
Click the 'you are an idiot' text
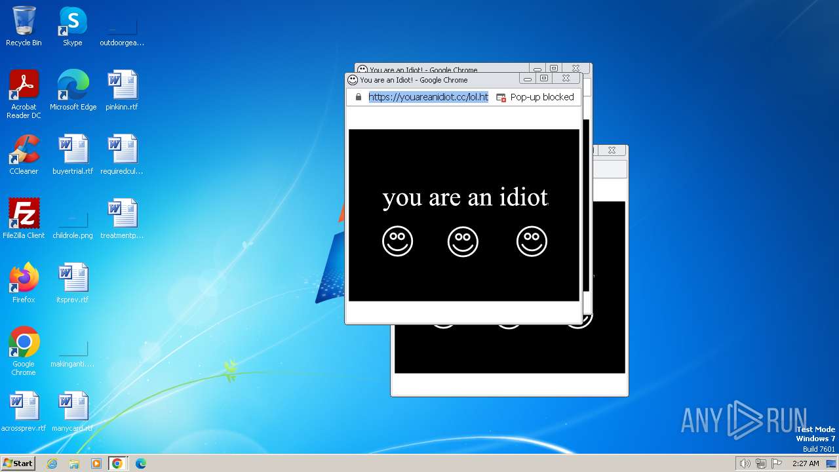[x=465, y=197]
